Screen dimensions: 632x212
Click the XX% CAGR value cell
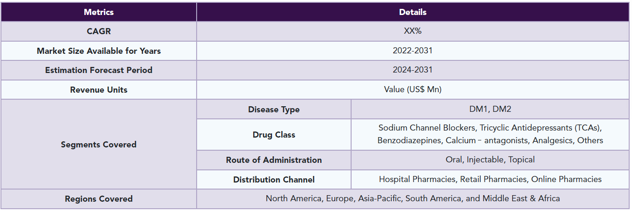tap(413, 31)
